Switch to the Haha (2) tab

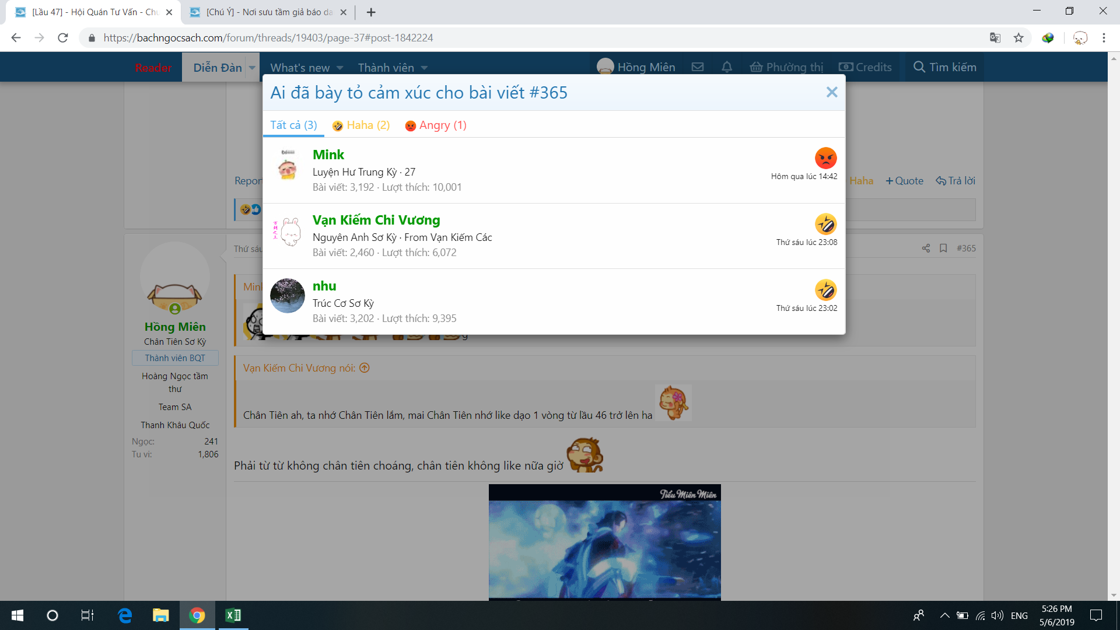[361, 125]
